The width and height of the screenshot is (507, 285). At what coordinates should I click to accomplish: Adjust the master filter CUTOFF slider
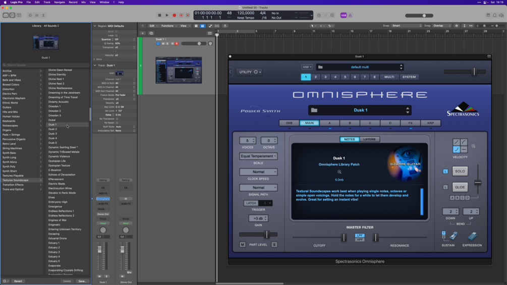click(344, 238)
